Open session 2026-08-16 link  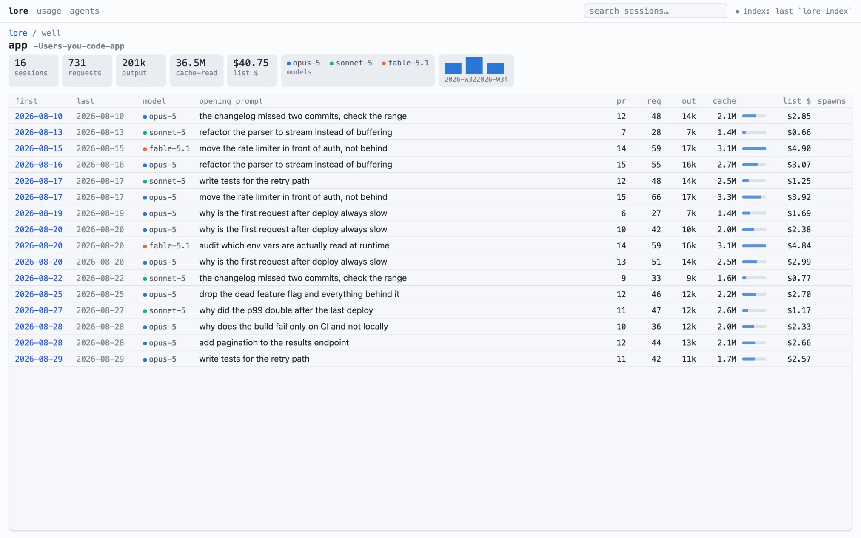39,165
